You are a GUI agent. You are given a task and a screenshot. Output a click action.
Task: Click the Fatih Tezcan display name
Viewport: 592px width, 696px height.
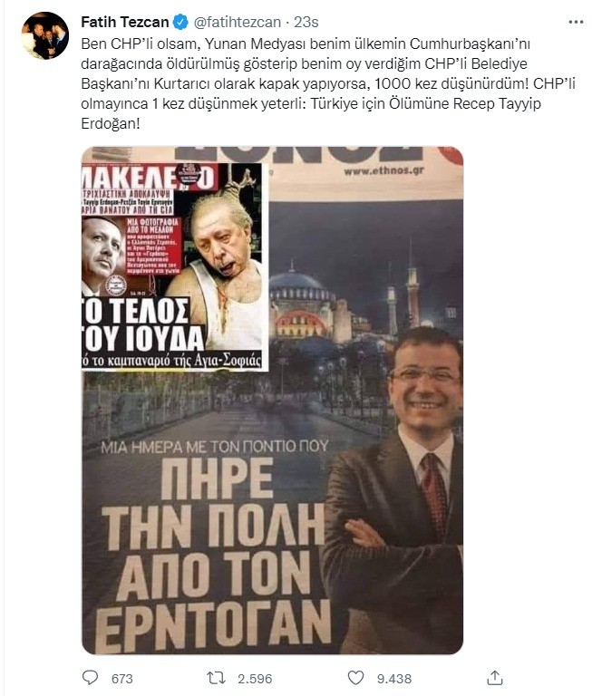(x=125, y=22)
